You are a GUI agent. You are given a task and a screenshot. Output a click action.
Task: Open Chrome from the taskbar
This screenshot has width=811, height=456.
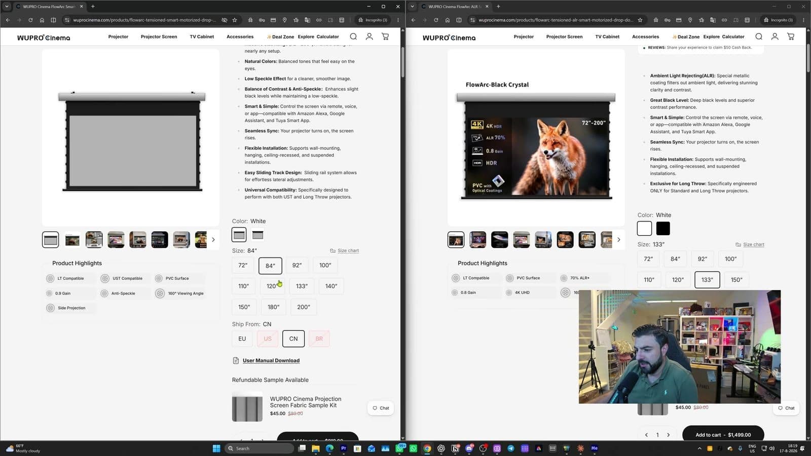click(x=427, y=448)
